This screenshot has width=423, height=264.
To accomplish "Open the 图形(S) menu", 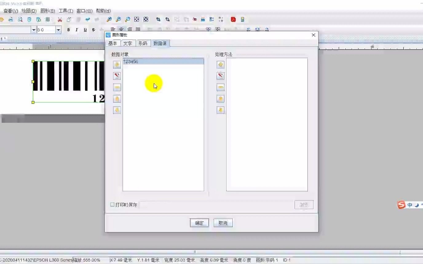I will (x=48, y=11).
